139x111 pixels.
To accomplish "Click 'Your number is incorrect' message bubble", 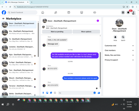I will pyautogui.click(x=80, y=78).
